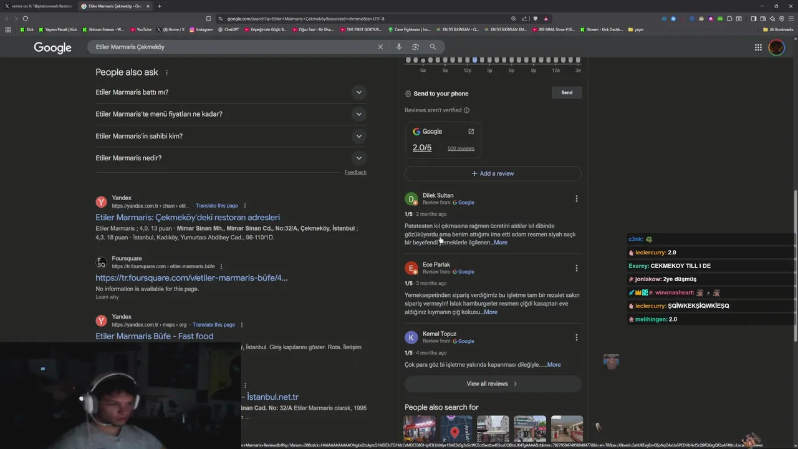The image size is (798, 449).
Task: Open the bookmarks apps grid icon
Action: [x=8, y=29]
